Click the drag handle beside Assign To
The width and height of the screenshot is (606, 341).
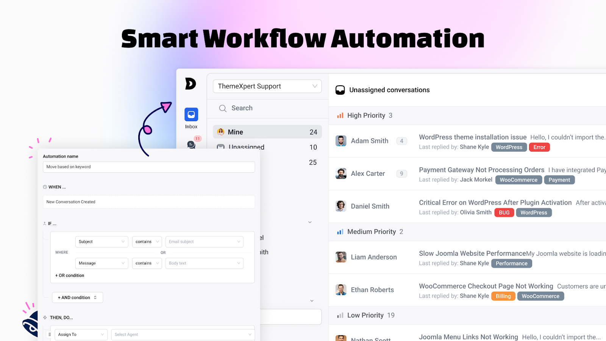click(50, 334)
